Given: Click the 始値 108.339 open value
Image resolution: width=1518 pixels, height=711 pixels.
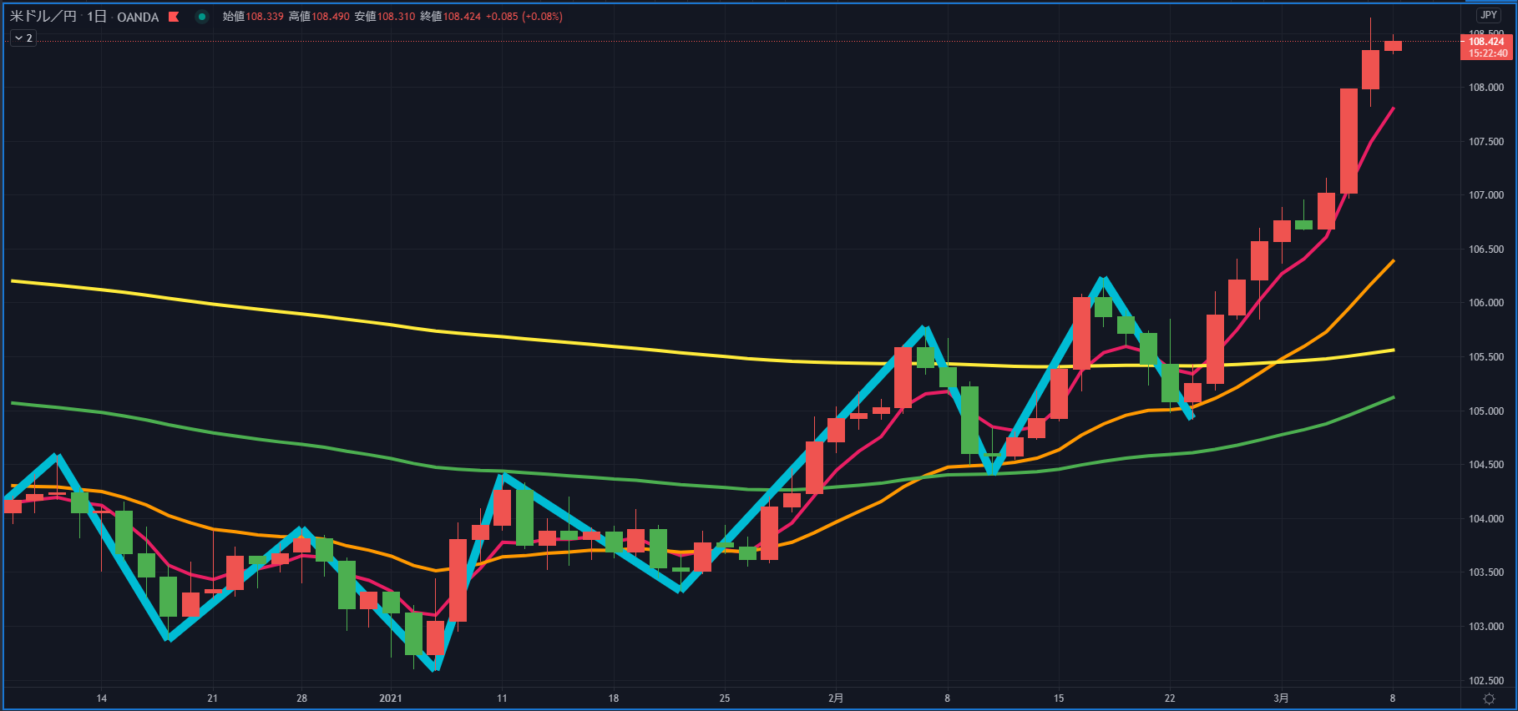Looking at the screenshot, I should pos(253,17).
